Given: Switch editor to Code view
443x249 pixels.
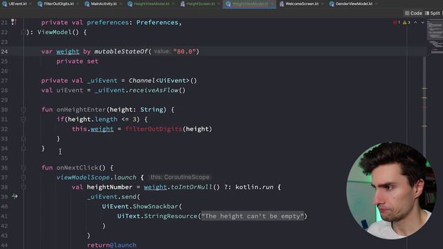Looking at the screenshot, I should coord(413,13).
